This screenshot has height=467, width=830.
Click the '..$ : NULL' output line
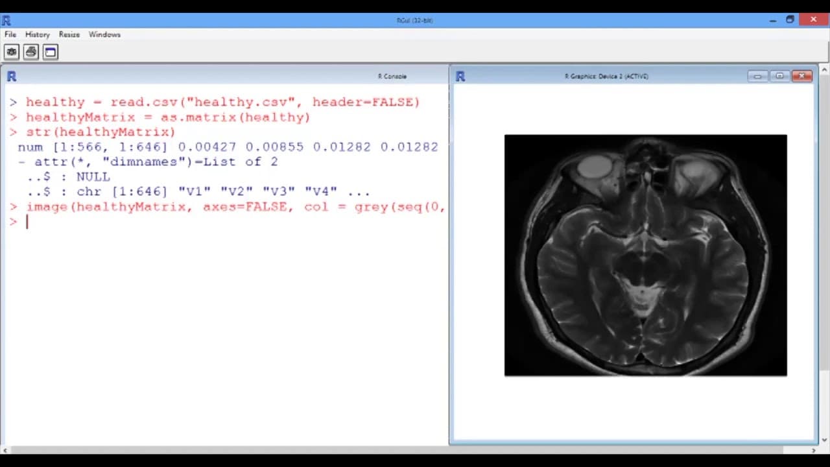click(x=68, y=177)
